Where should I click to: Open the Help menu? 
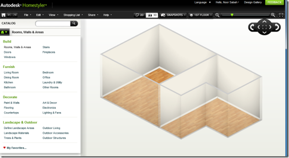[107, 15]
